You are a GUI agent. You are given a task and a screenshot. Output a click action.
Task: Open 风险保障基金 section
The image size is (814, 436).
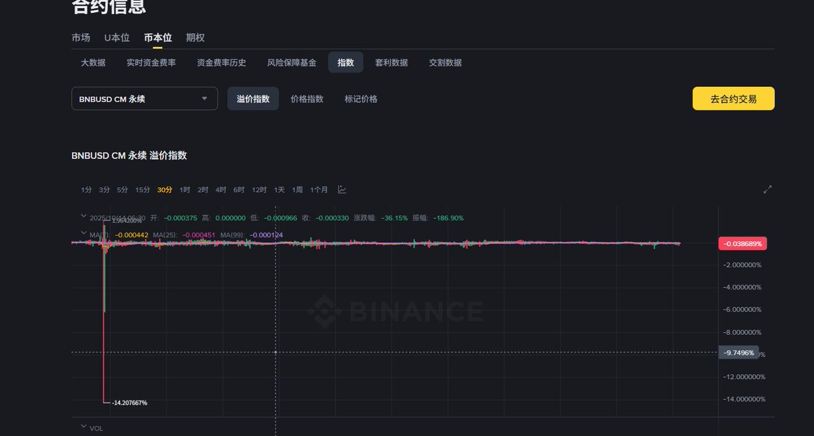tap(292, 62)
